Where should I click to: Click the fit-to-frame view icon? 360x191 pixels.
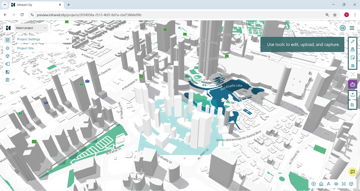[x=344, y=184]
